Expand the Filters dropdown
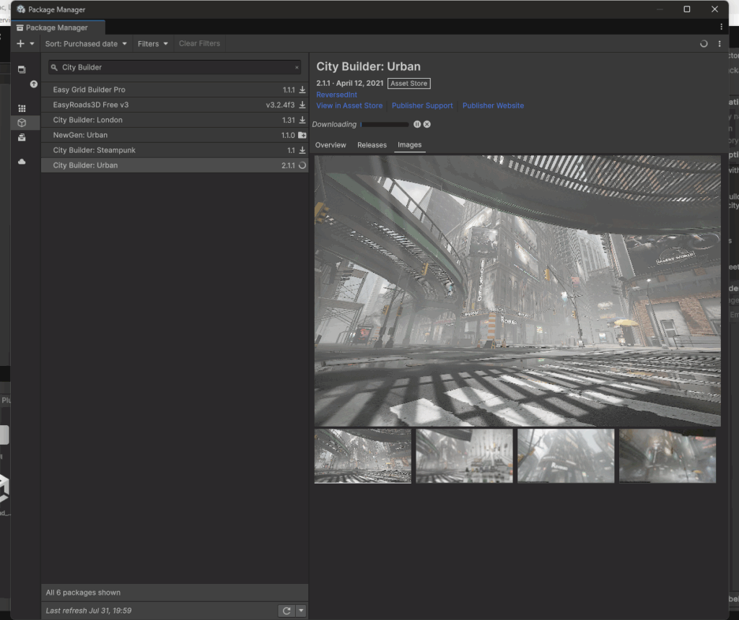The width and height of the screenshot is (739, 620). [152, 43]
